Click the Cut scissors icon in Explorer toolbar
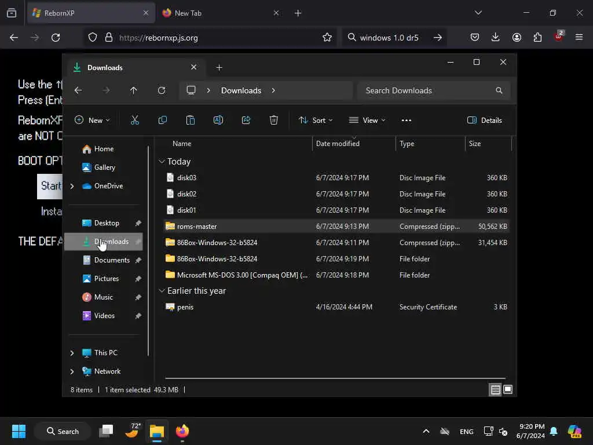Image resolution: width=593 pixels, height=445 pixels. coord(134,121)
